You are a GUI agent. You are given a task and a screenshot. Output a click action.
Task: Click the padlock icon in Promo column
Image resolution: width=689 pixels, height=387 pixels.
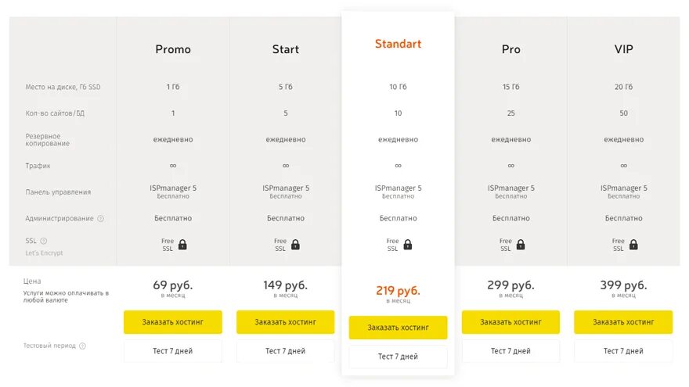click(182, 245)
